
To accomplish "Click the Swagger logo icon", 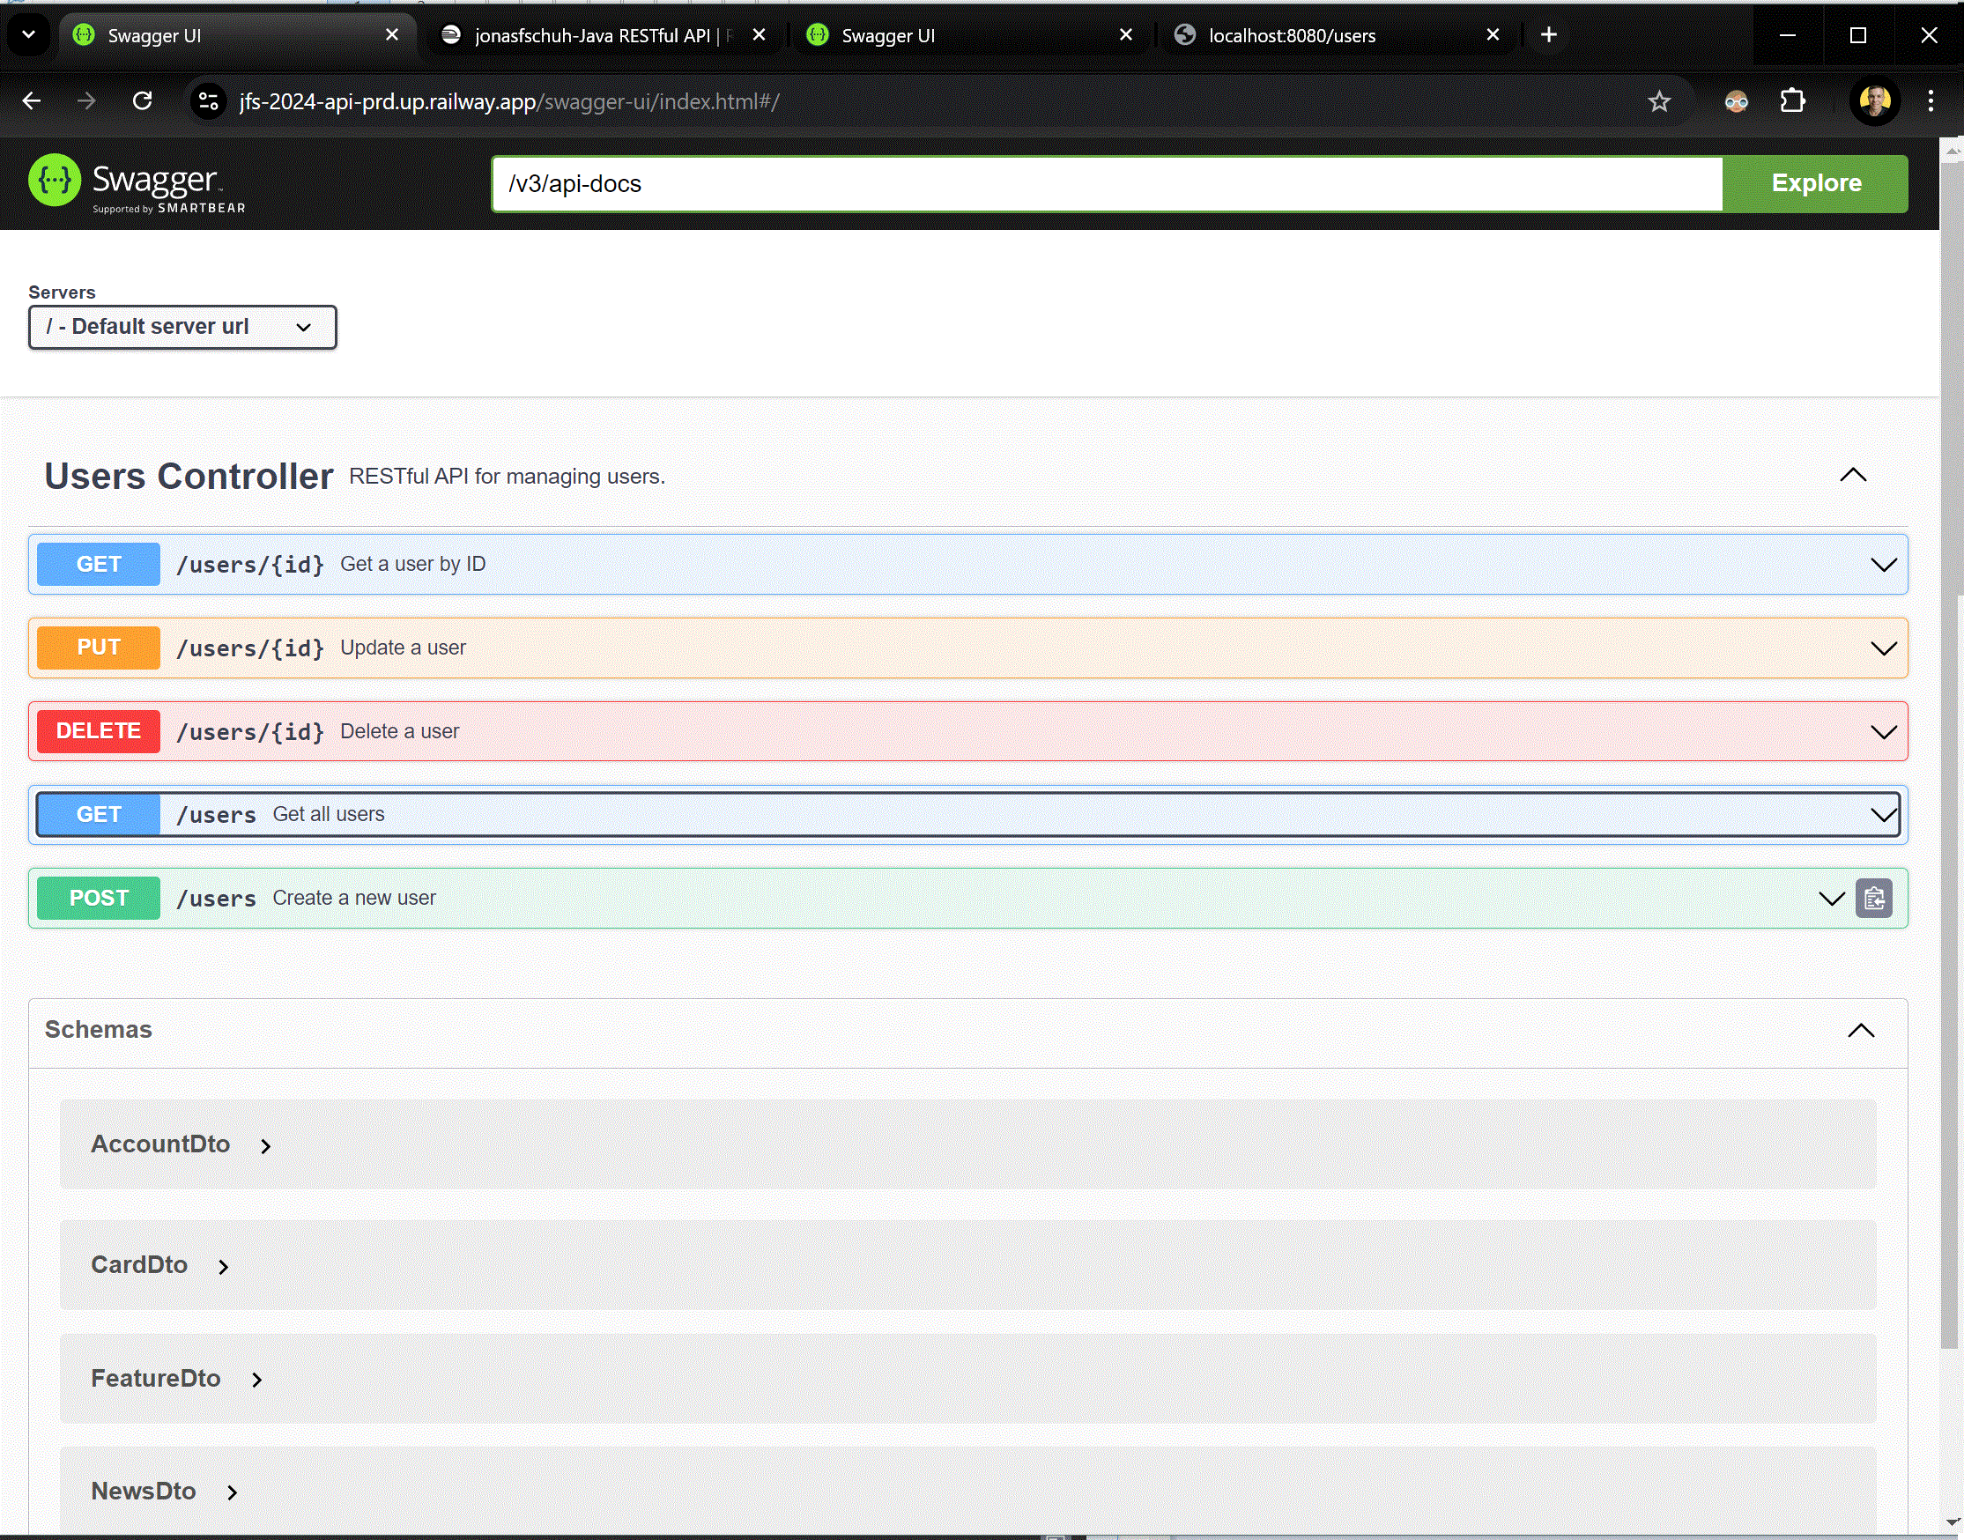I will (x=54, y=182).
